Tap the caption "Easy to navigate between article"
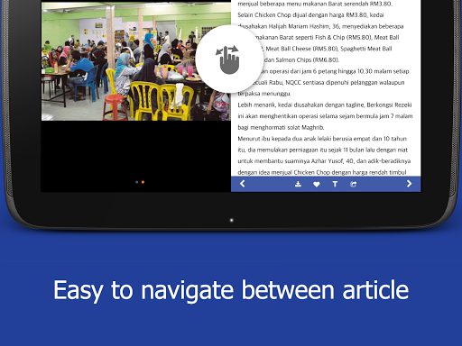The height and width of the screenshot is (346, 462). click(231, 290)
